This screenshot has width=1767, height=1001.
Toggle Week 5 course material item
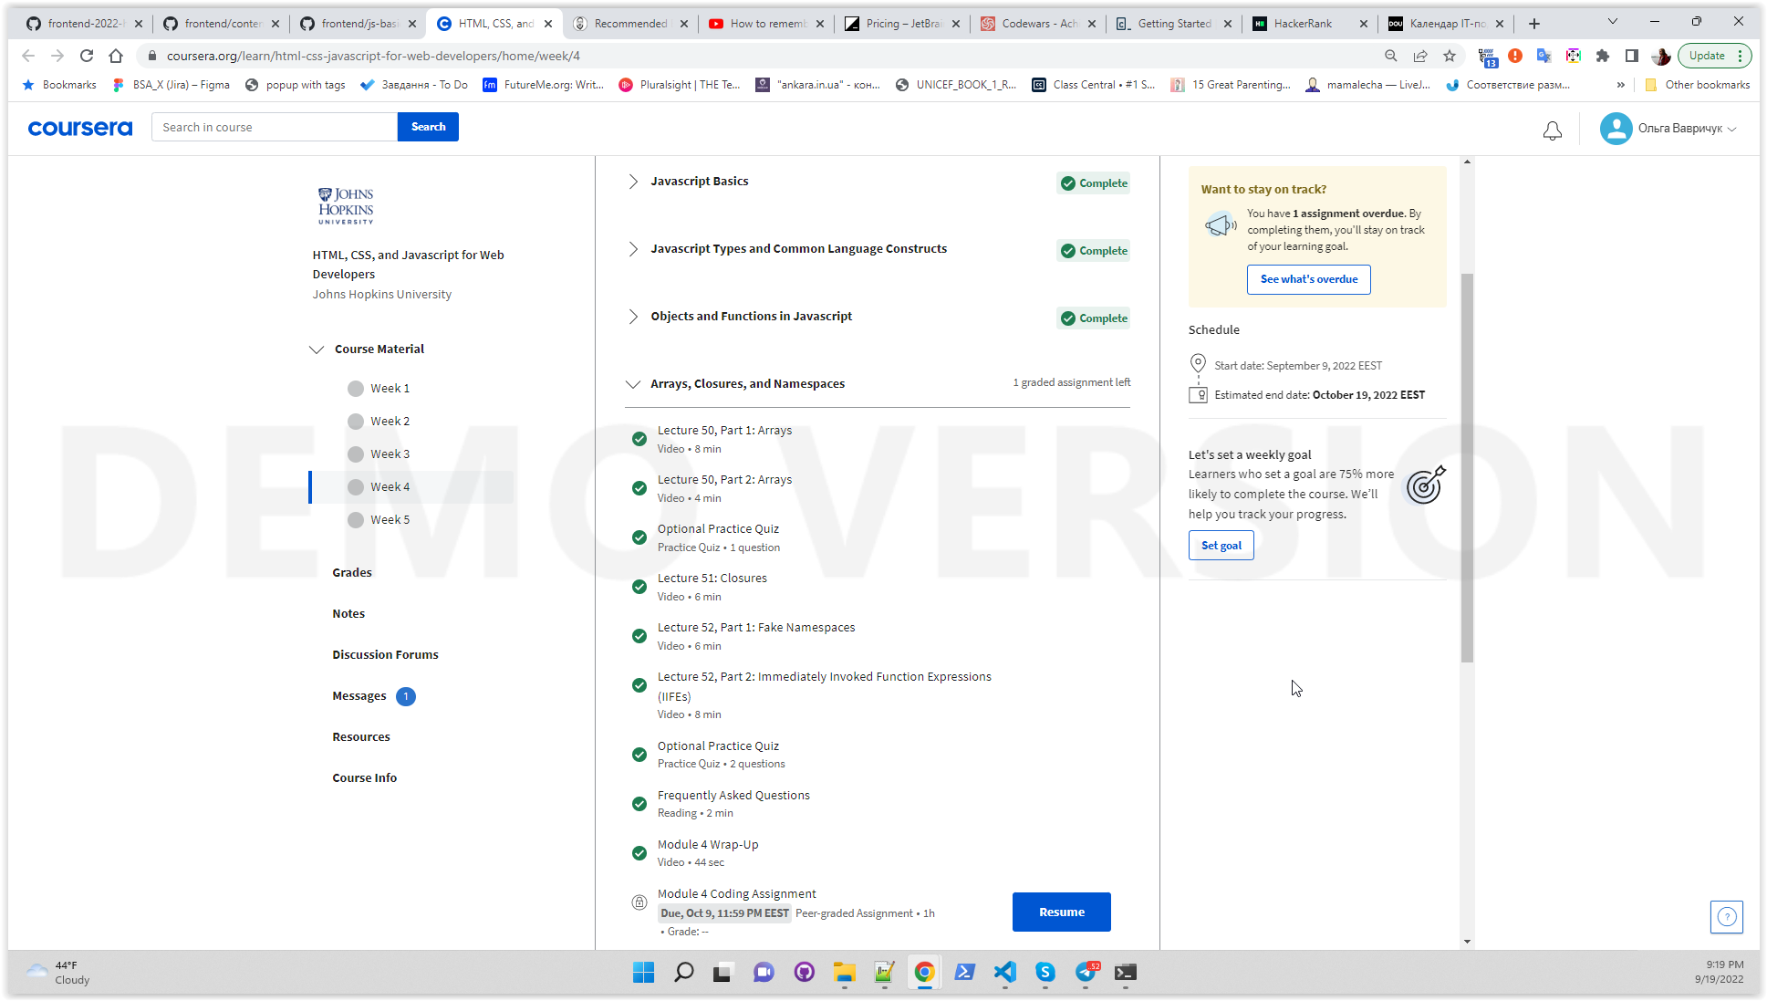390,518
